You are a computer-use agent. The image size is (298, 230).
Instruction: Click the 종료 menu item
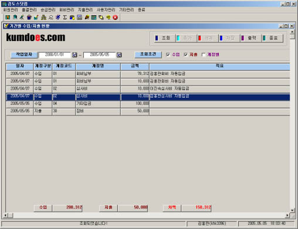141,10
